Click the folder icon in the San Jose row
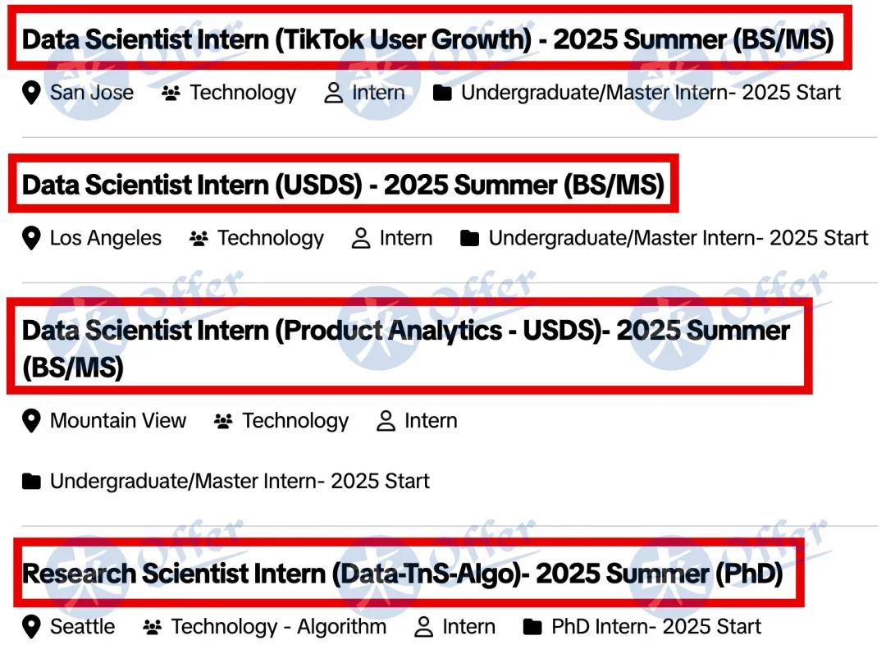This screenshot has width=886, height=654. (442, 94)
